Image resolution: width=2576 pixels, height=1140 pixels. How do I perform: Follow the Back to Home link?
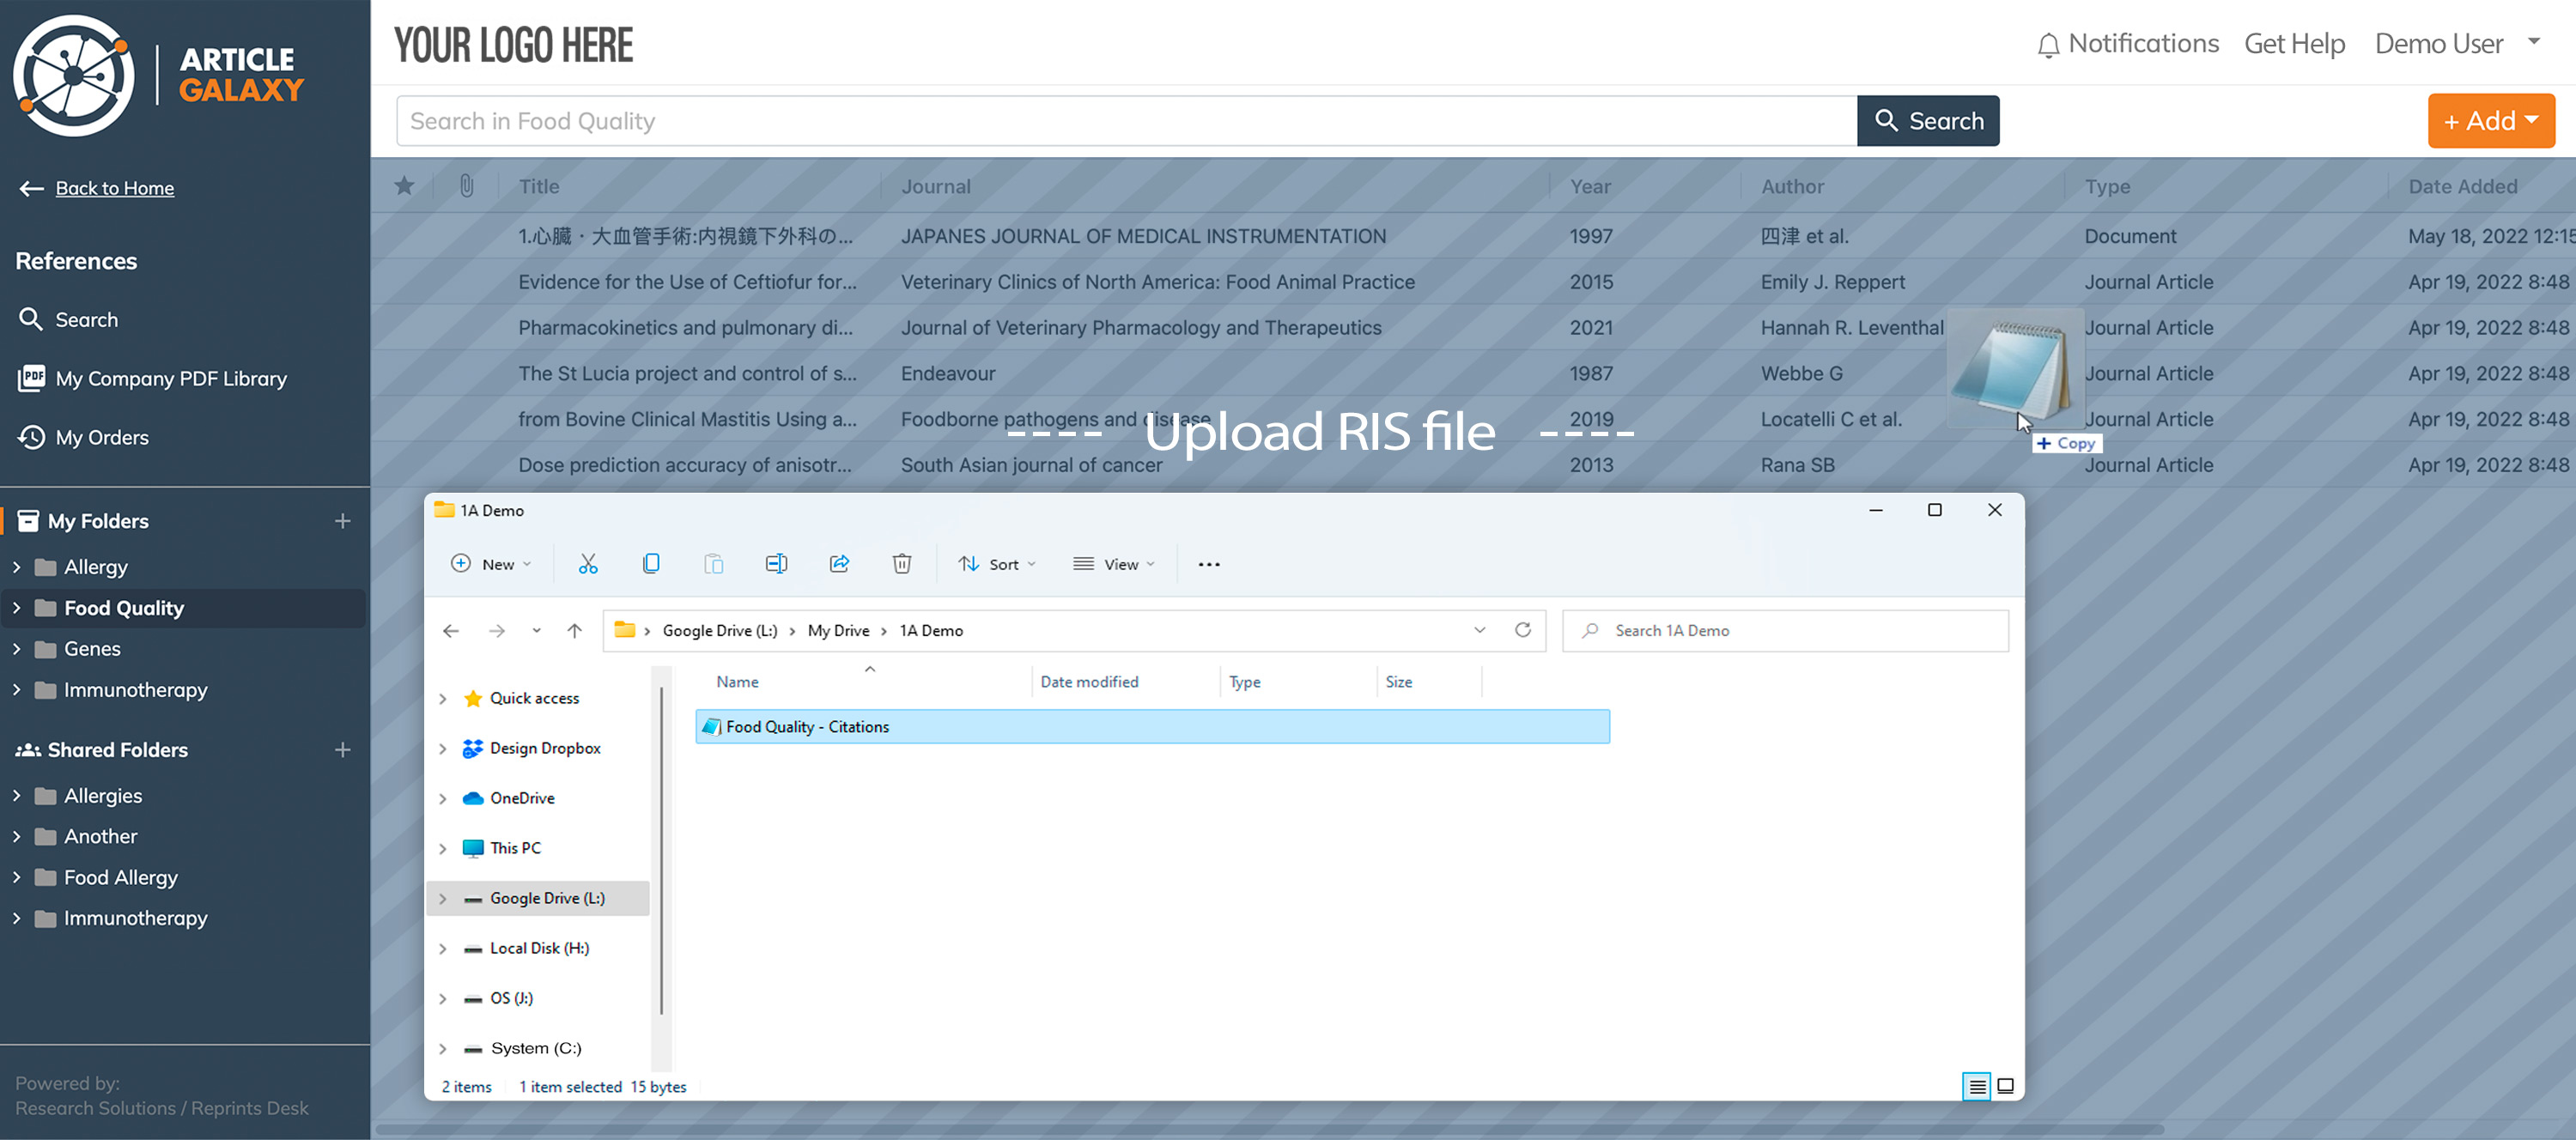point(115,188)
